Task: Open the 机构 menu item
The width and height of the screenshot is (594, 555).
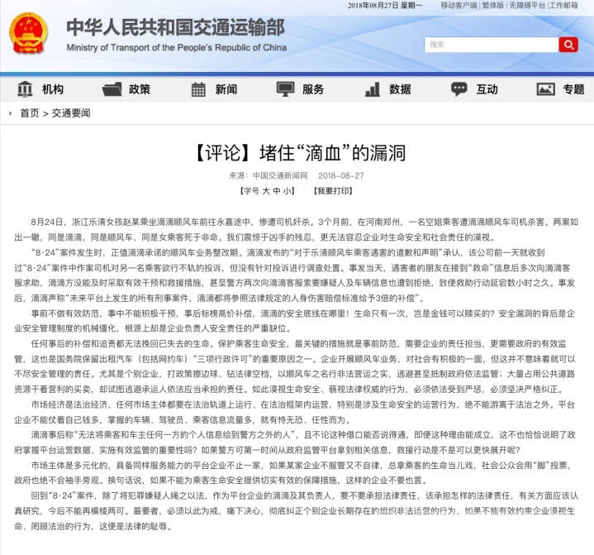Action: pyautogui.click(x=53, y=89)
